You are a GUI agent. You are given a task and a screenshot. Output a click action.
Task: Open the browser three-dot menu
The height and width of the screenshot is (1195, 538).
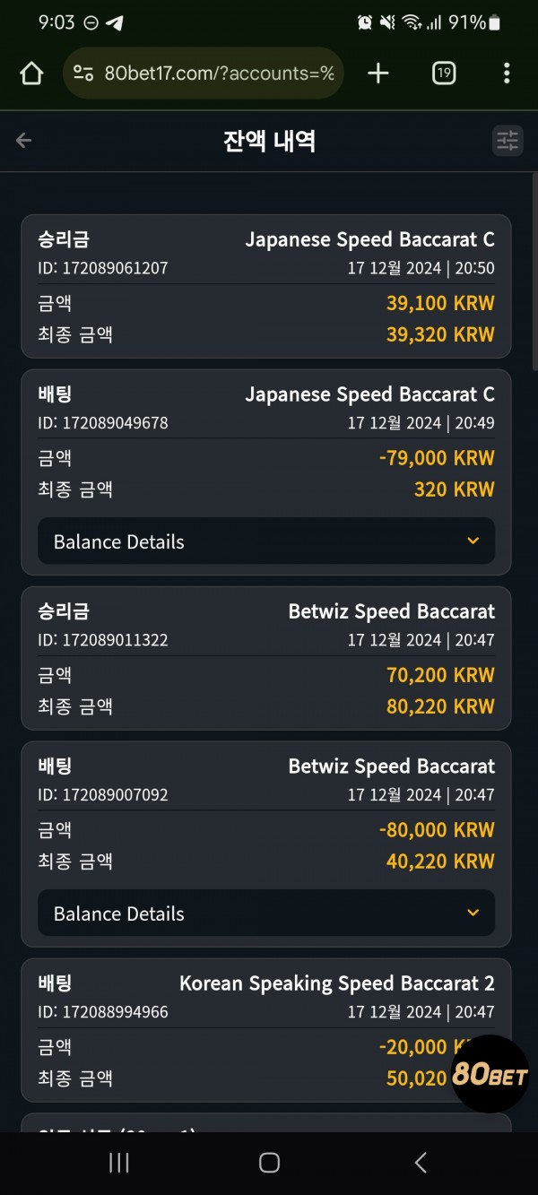click(x=507, y=74)
